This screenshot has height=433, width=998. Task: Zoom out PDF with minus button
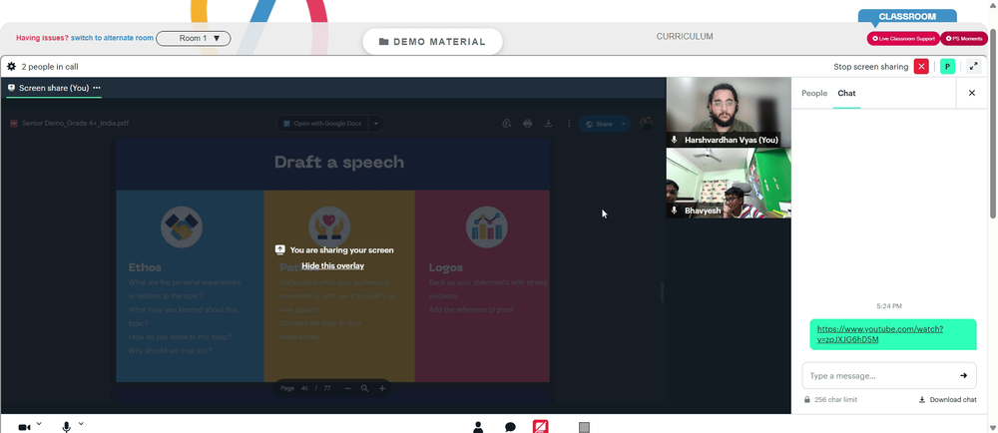click(347, 388)
